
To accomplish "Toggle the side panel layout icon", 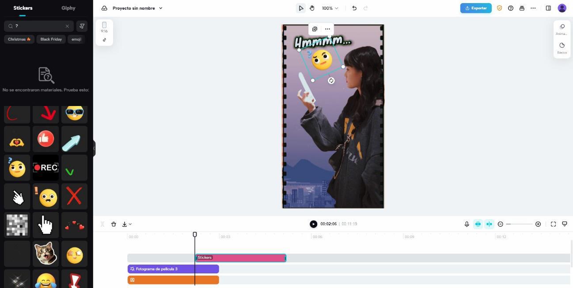I will click(x=548, y=8).
